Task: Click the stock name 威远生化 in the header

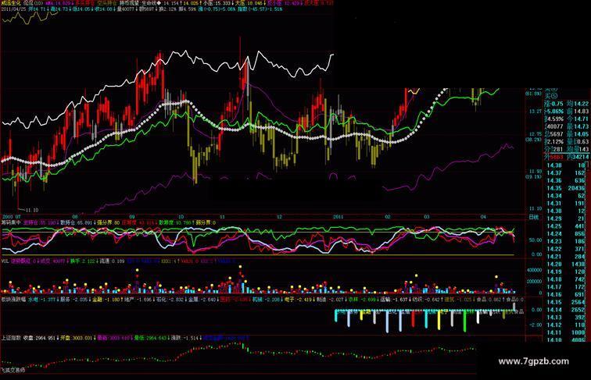Action: 11,2
